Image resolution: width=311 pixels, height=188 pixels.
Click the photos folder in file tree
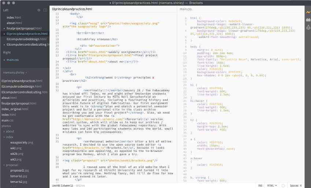[6, 126]
